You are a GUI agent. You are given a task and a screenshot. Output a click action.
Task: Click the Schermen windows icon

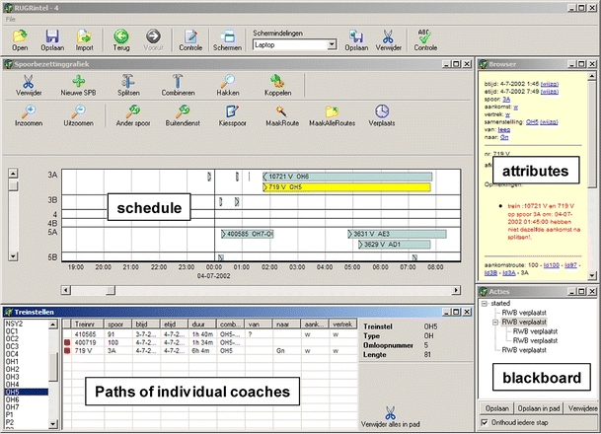pos(227,36)
